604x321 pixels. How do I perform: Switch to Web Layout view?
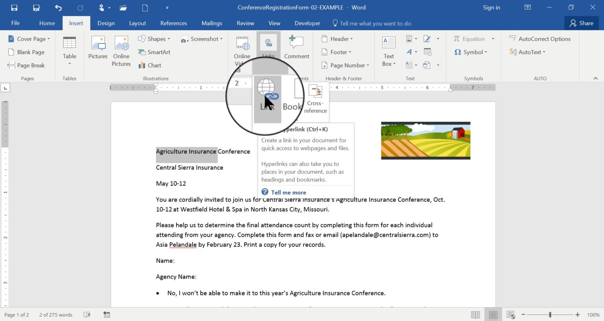pyautogui.click(x=511, y=315)
